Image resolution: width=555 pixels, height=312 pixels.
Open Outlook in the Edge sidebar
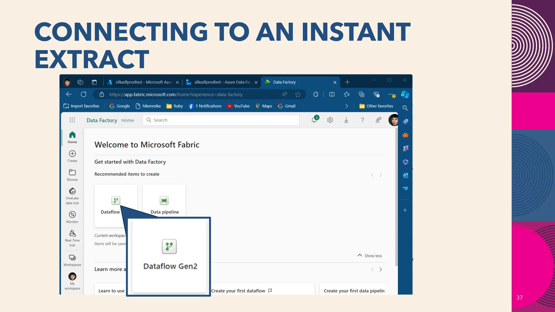pos(405,175)
